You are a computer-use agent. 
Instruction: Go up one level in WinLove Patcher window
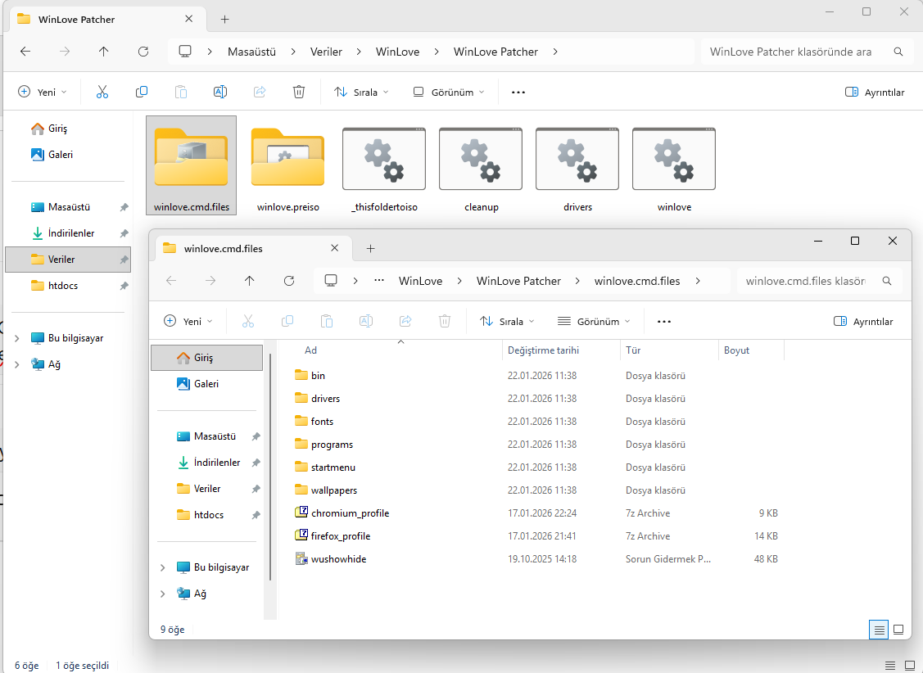103,52
